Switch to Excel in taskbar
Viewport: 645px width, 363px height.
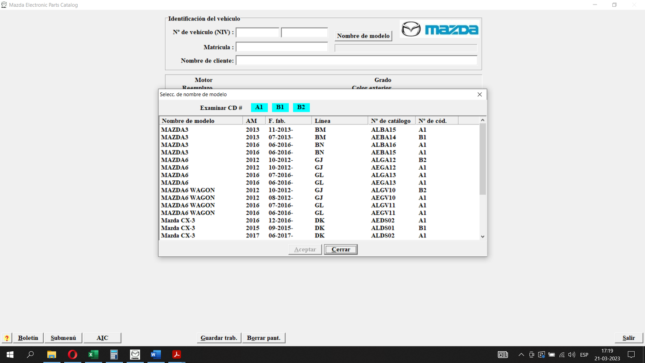[93, 355]
